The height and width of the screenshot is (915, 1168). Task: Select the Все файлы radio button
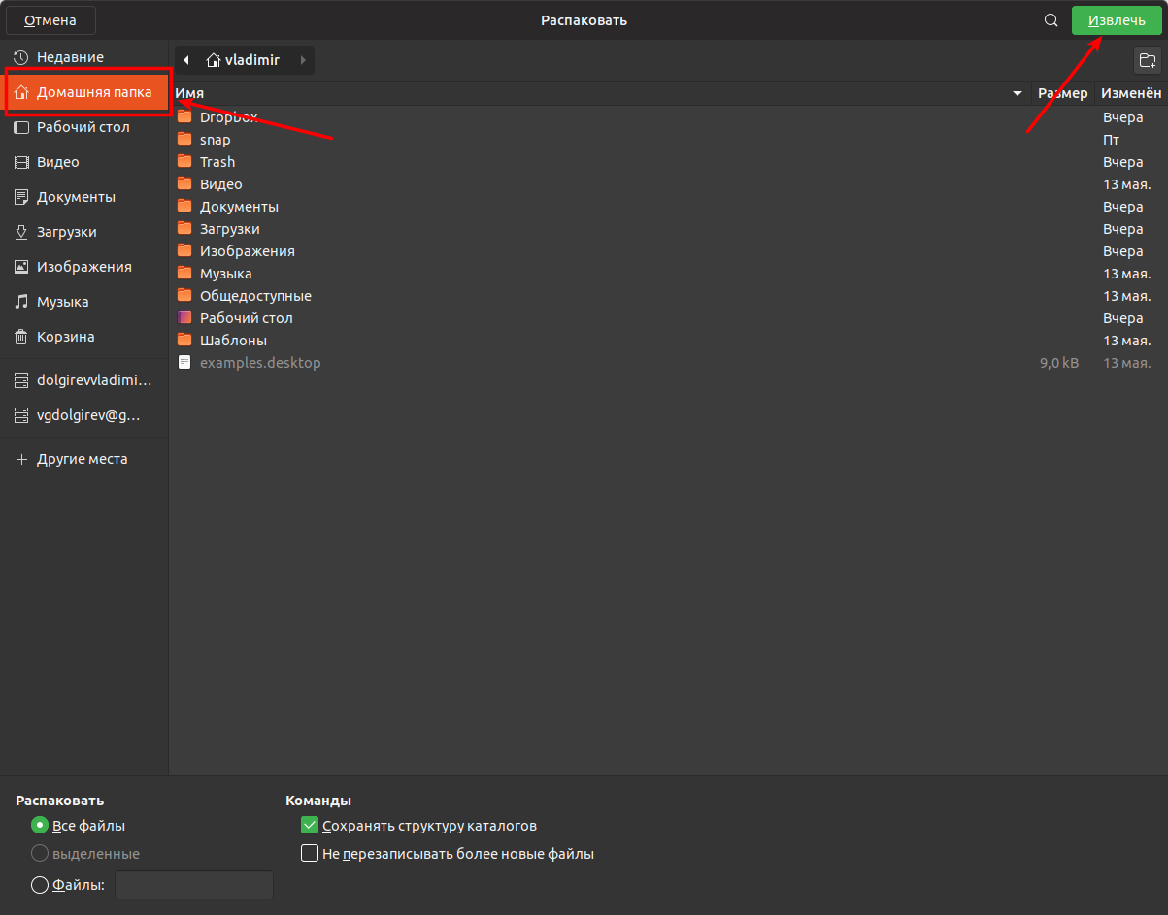[40, 826]
